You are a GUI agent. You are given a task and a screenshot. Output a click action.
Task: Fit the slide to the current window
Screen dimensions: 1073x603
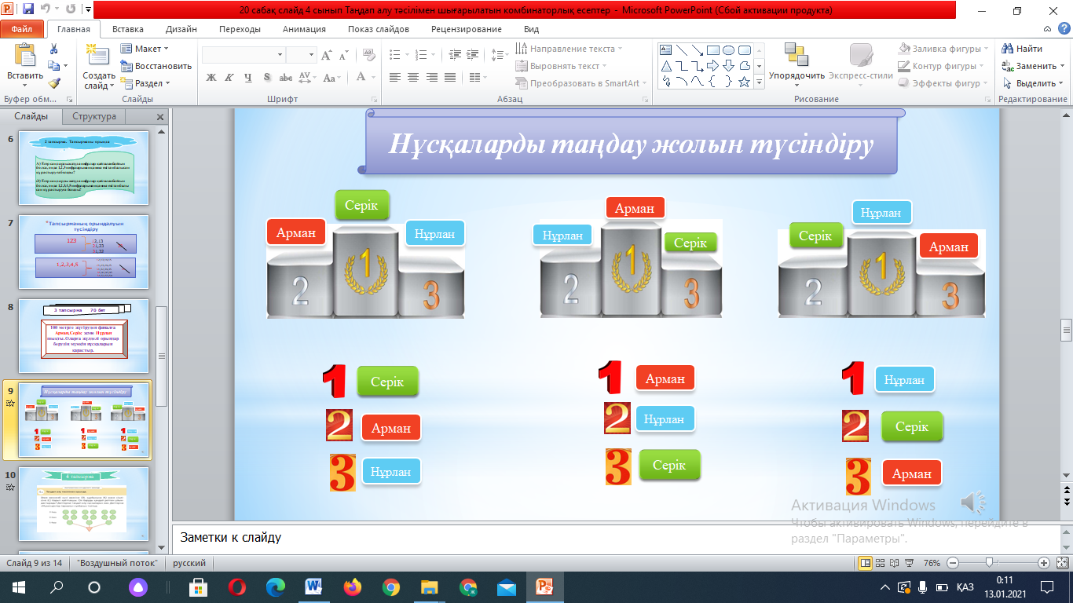pyautogui.click(x=1063, y=563)
